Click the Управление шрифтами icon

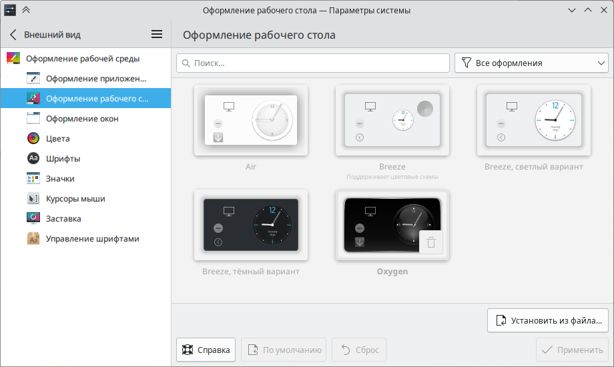coord(33,238)
